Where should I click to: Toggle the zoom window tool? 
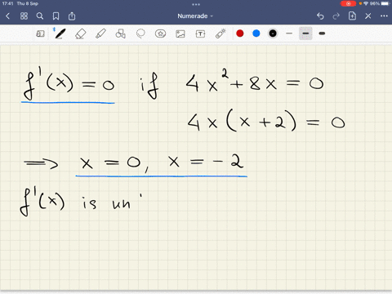[40, 33]
